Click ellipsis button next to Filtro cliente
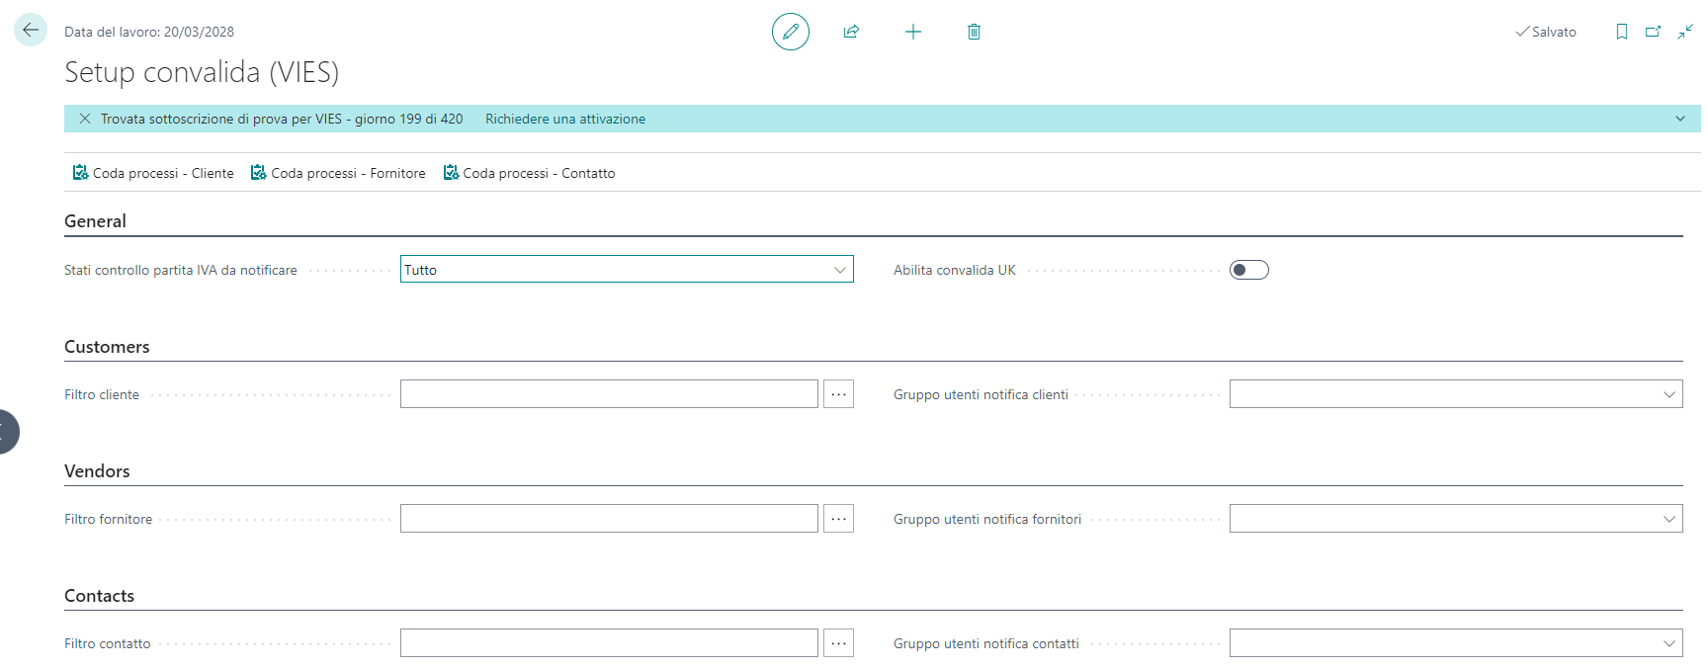The height and width of the screenshot is (670, 1708). pos(838,394)
